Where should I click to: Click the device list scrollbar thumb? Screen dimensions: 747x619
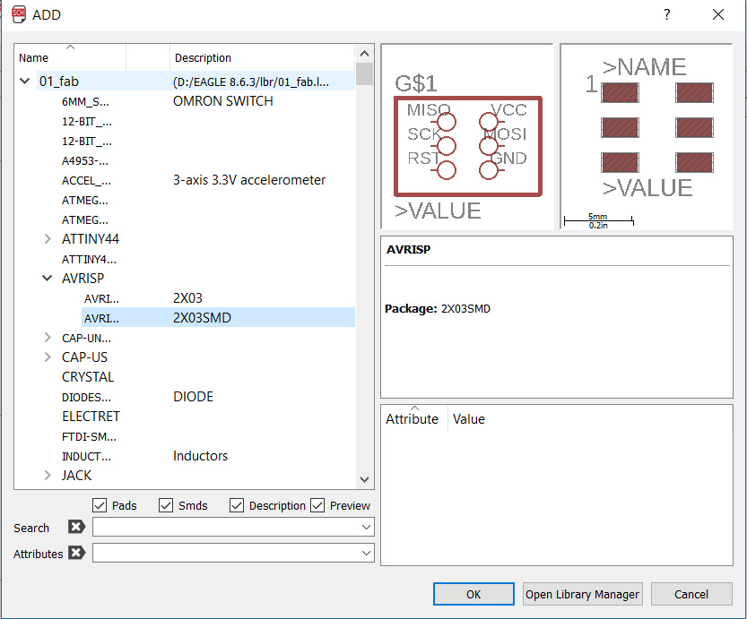pos(364,74)
